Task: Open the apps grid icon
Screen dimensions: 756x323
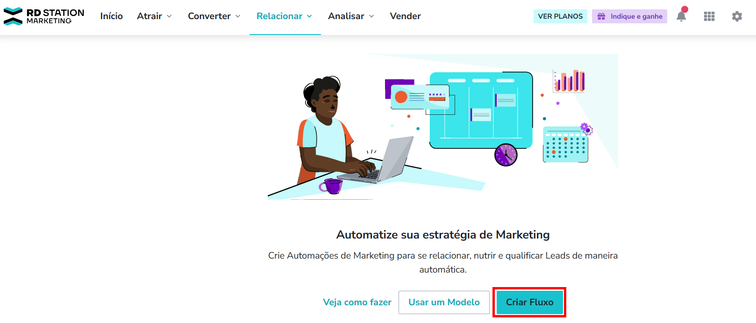Action: [709, 16]
